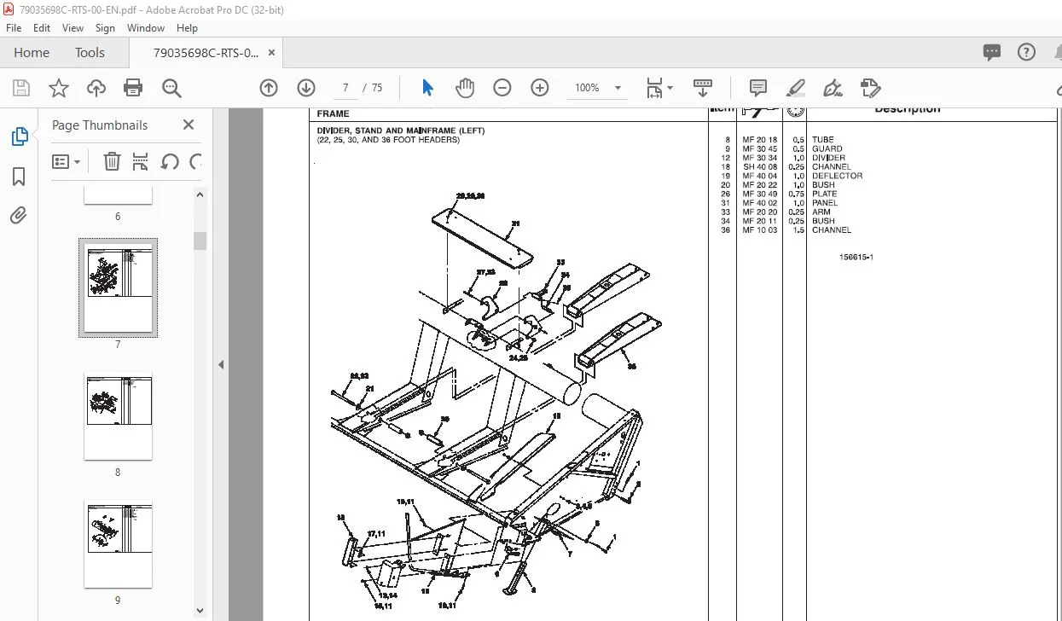Screen dimensions: 1062x621
Task: Open the Help menu
Action: (x=187, y=28)
